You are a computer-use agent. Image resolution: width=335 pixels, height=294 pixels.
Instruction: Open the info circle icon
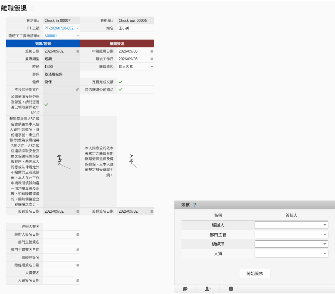click(x=231, y=289)
